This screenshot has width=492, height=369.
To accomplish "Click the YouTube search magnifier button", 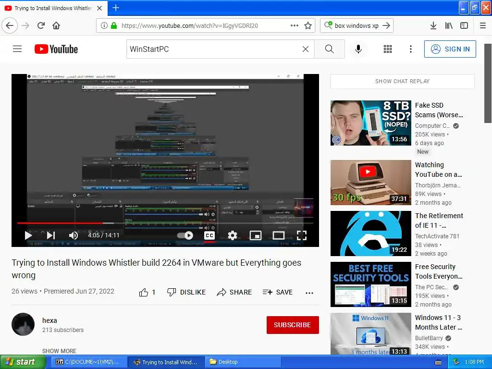I will coord(330,49).
